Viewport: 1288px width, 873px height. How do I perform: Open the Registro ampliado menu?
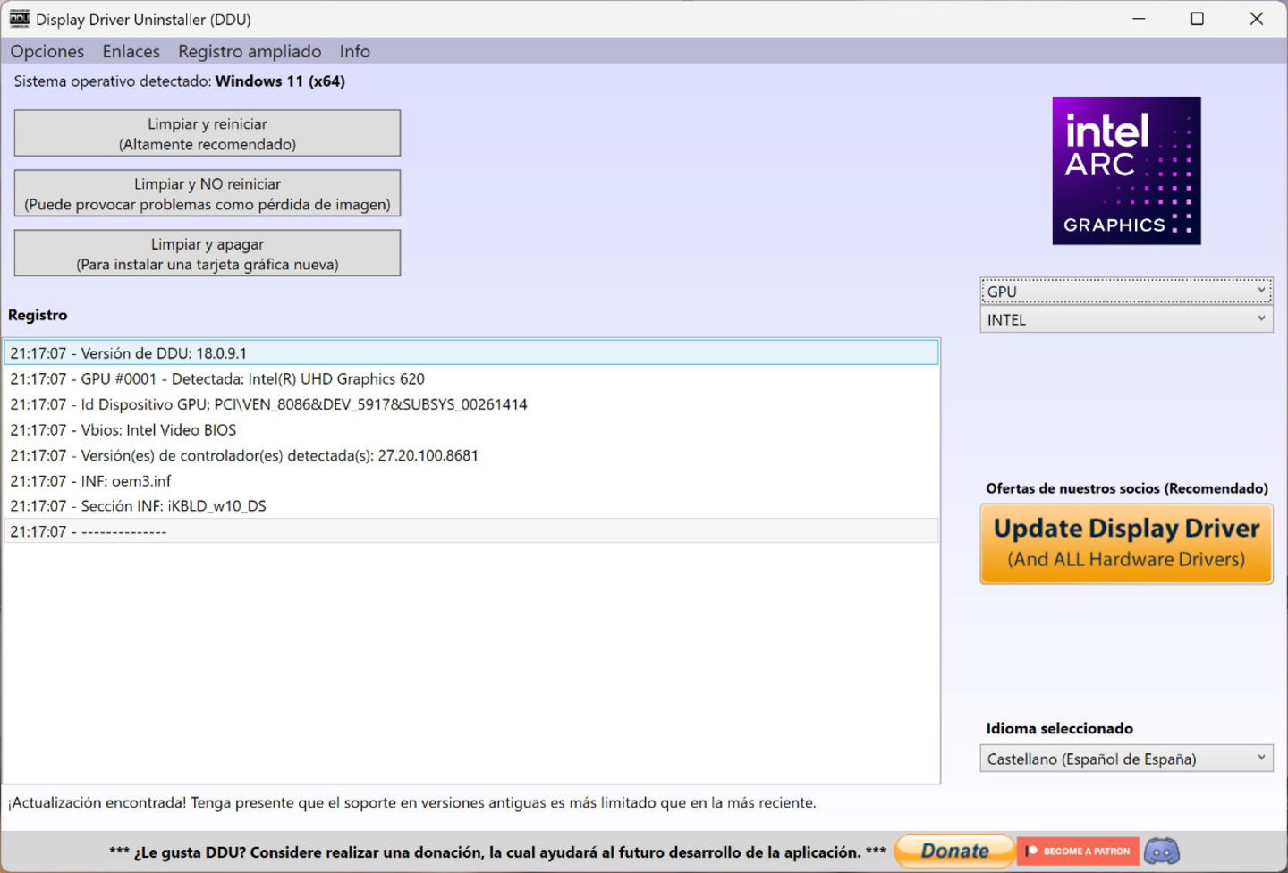(x=250, y=51)
